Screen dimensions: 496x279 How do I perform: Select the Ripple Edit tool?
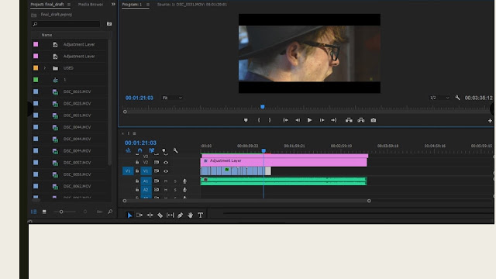tap(150, 215)
